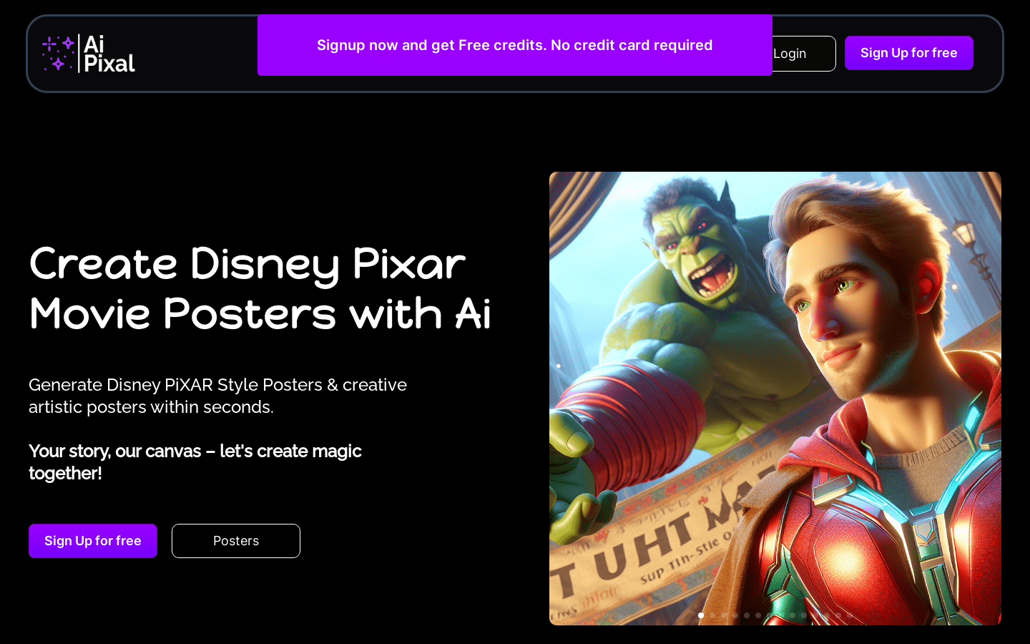Select the third carousel dot
This screenshot has height=644, width=1030.
(x=724, y=615)
